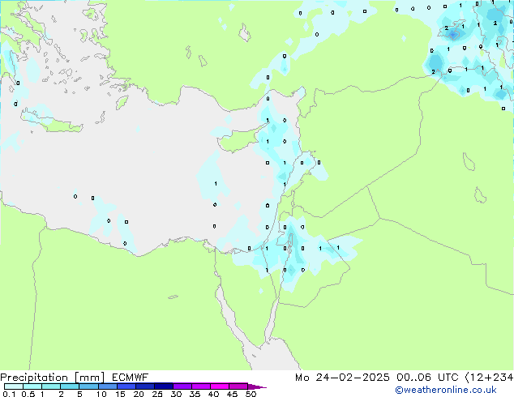Click the legend value '0.1'
514x397 pixels.
[x=9, y=394]
